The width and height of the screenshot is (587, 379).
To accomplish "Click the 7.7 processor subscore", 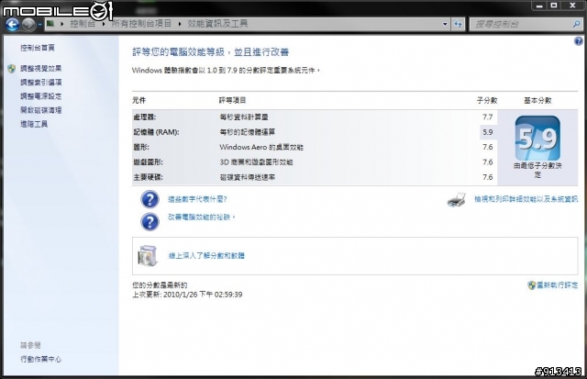I will coord(488,117).
